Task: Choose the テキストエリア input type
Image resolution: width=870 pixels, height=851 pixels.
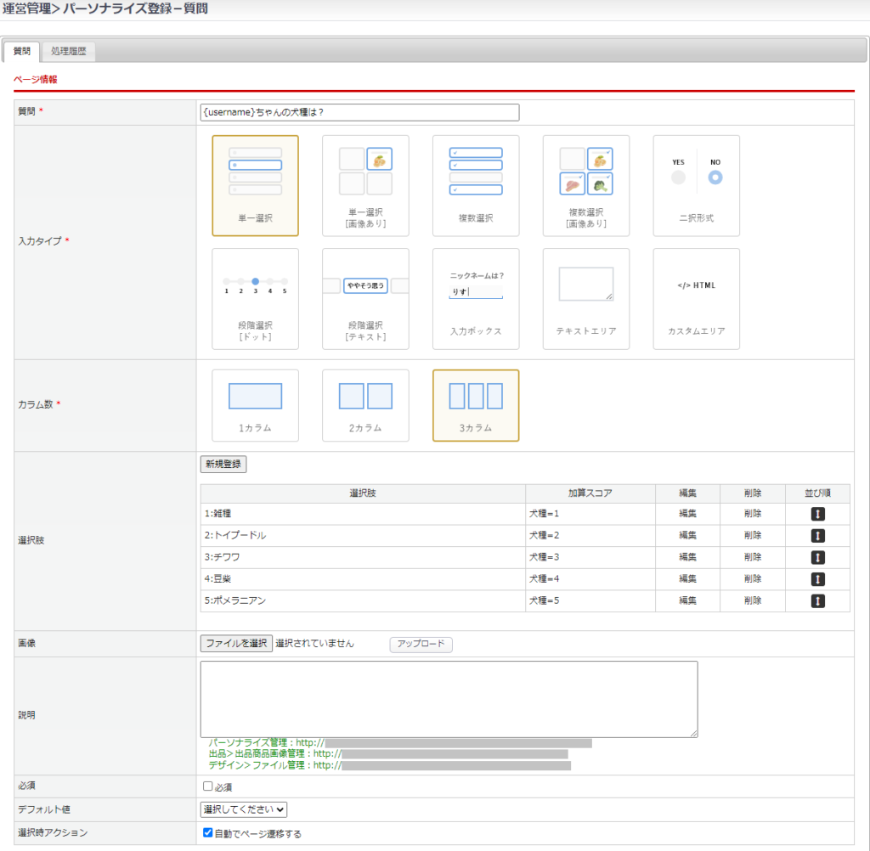Action: (x=586, y=298)
